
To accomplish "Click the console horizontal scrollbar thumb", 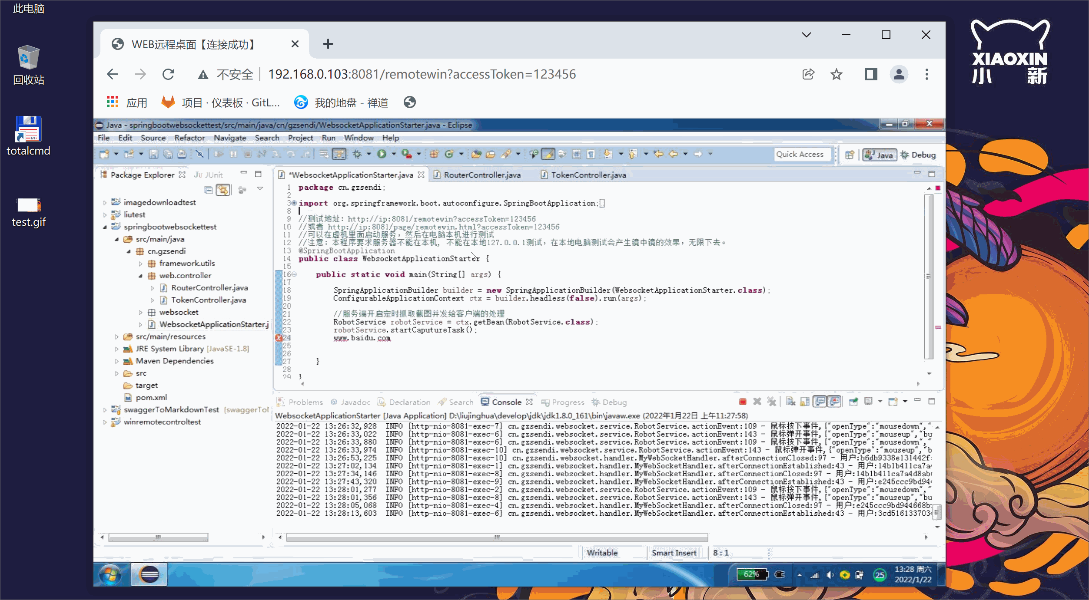I will pyautogui.click(x=497, y=537).
